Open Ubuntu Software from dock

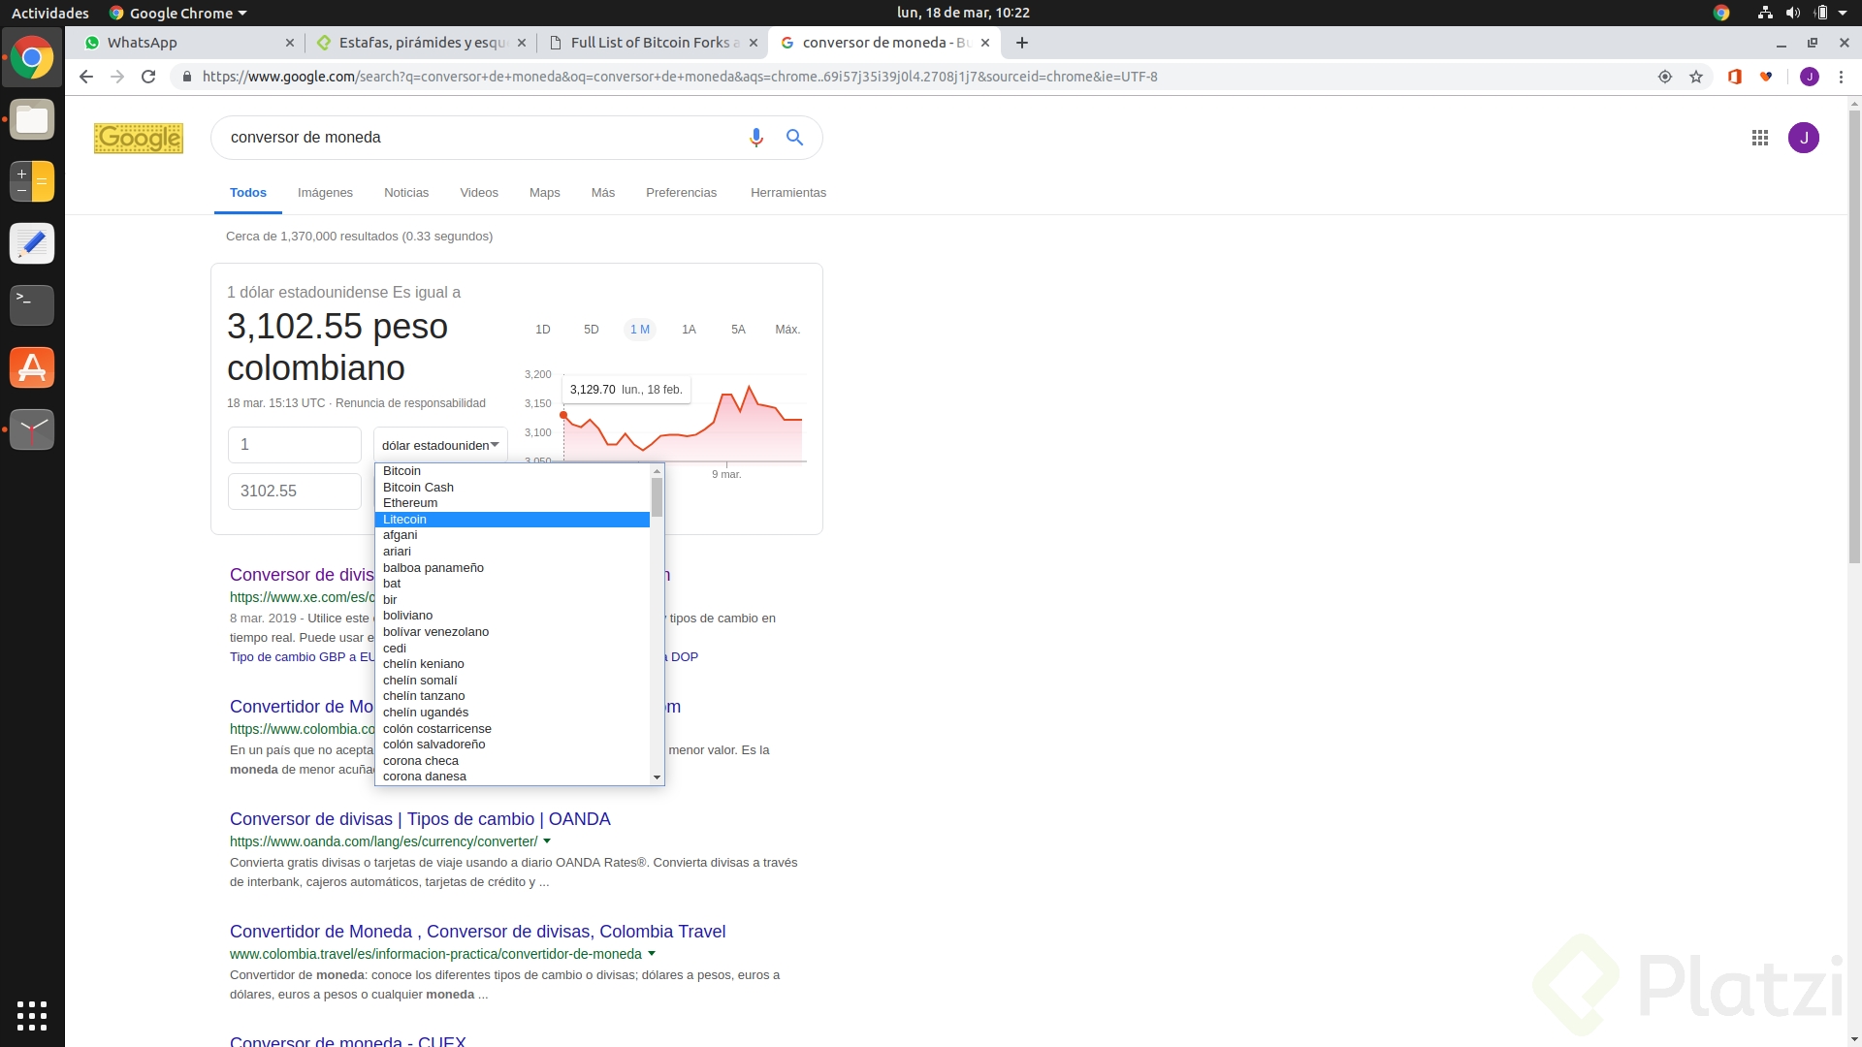pyautogui.click(x=32, y=368)
